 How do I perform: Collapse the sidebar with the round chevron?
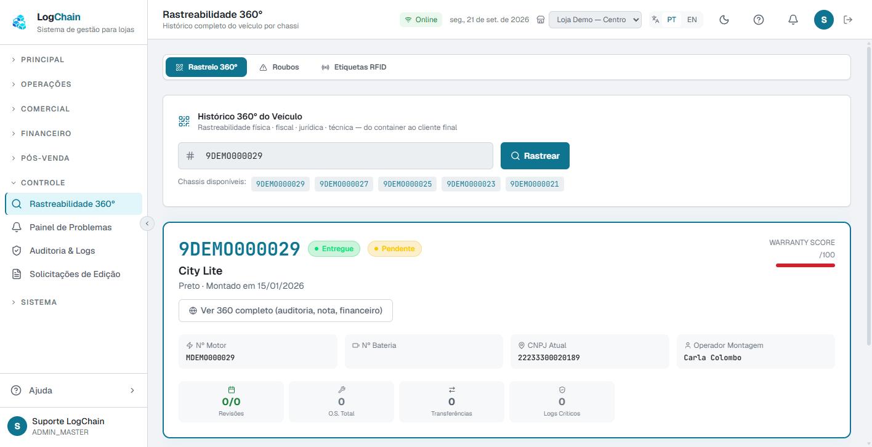point(147,223)
